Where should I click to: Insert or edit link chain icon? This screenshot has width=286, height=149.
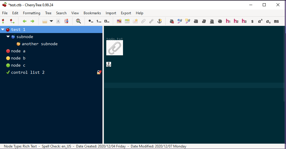(x=151, y=21)
